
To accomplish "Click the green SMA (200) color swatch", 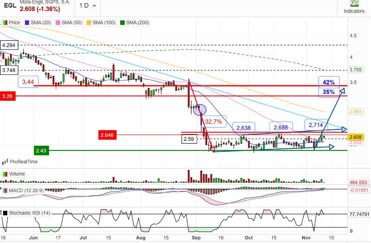I will 122,23.
